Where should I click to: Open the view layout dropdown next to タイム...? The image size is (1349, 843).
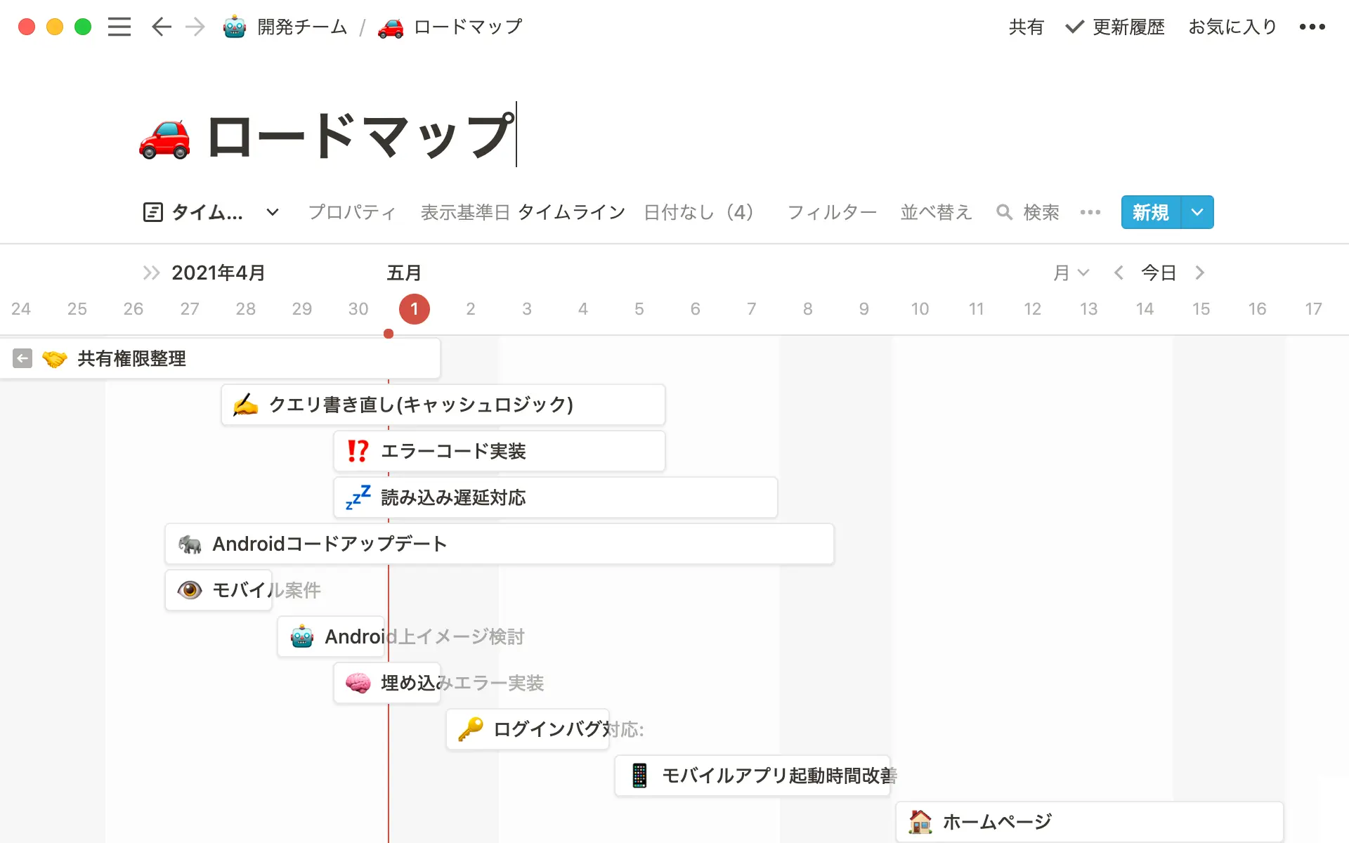pyautogui.click(x=272, y=212)
